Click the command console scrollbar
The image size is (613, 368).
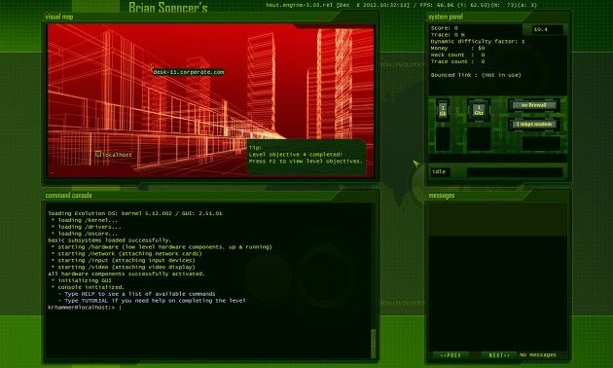(x=374, y=344)
